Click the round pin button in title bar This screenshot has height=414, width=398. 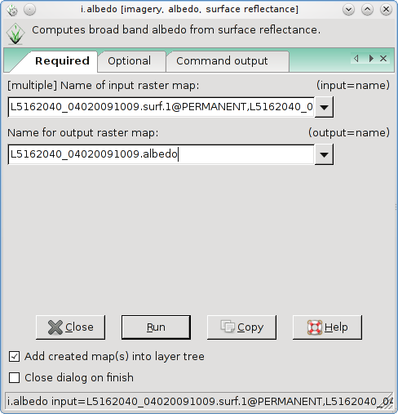[x=29, y=10]
